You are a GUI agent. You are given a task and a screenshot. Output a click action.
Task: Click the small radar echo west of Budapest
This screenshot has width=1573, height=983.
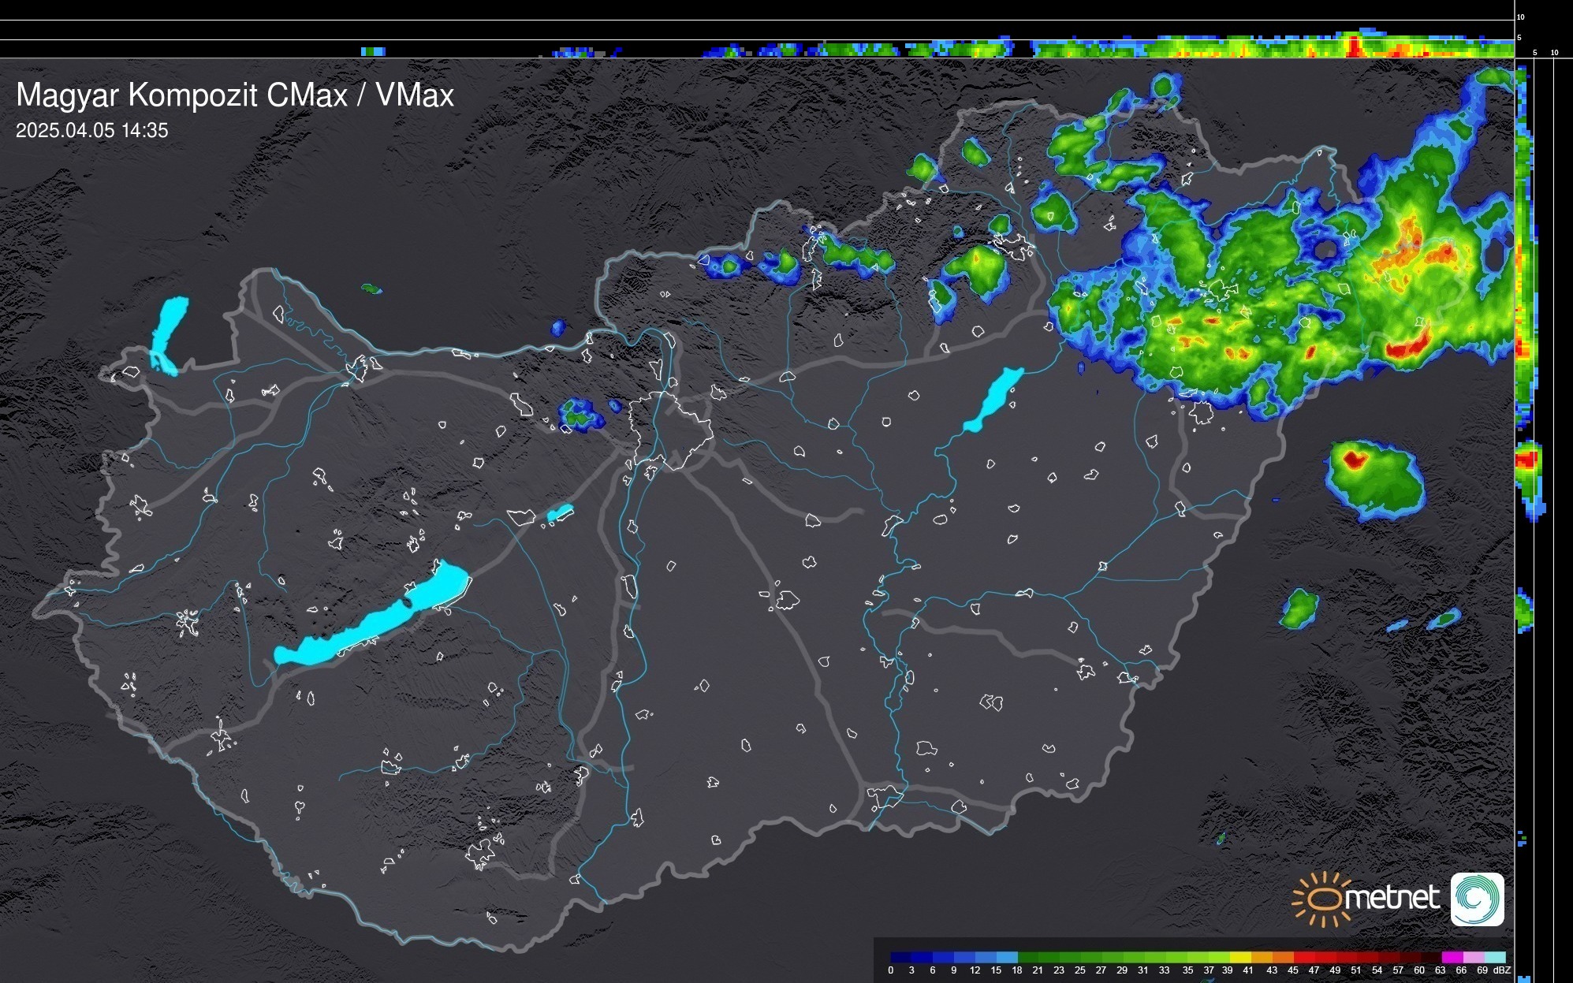[x=580, y=415]
